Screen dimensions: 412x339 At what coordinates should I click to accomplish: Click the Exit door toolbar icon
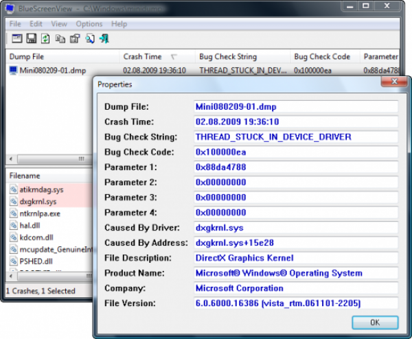pos(104,38)
